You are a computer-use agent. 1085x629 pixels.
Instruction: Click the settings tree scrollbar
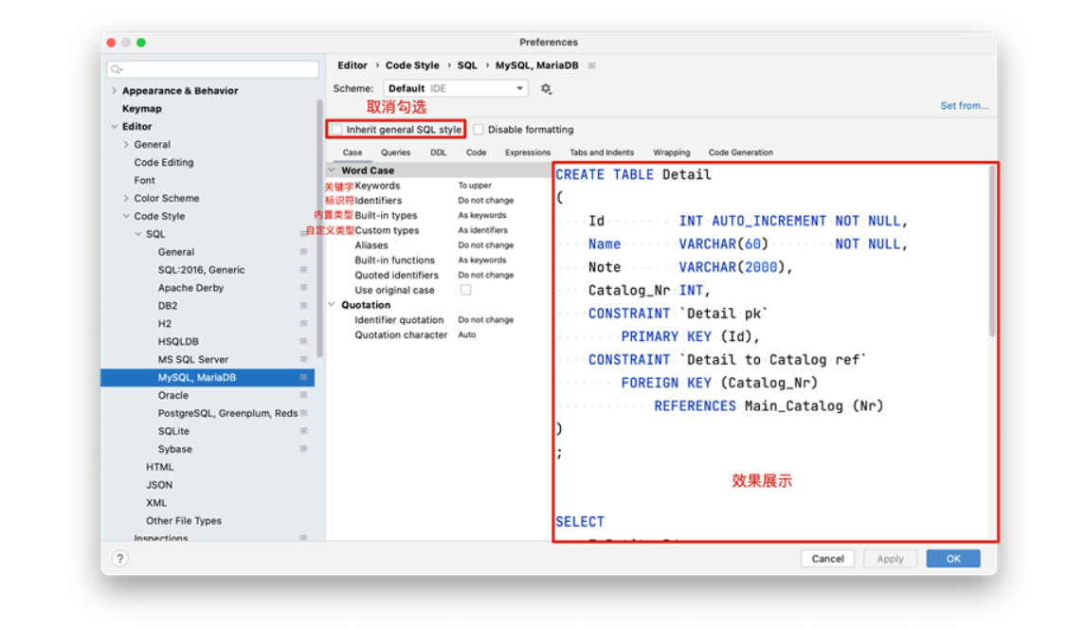tap(319, 228)
